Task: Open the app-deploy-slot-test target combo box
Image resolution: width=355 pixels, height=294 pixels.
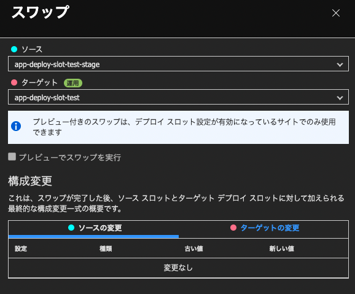Action: tap(178, 97)
